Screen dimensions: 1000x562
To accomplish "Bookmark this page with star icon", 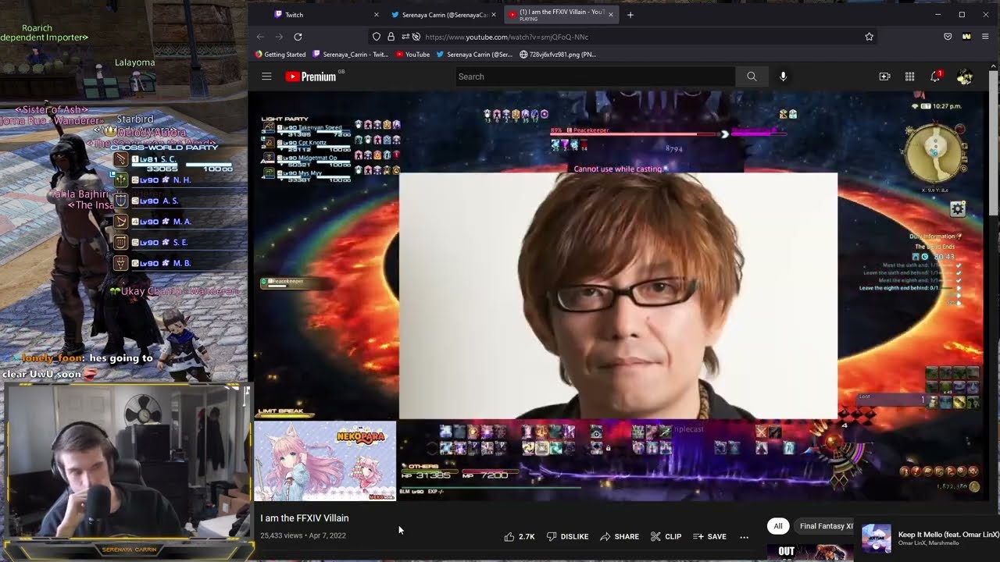I will tap(869, 37).
